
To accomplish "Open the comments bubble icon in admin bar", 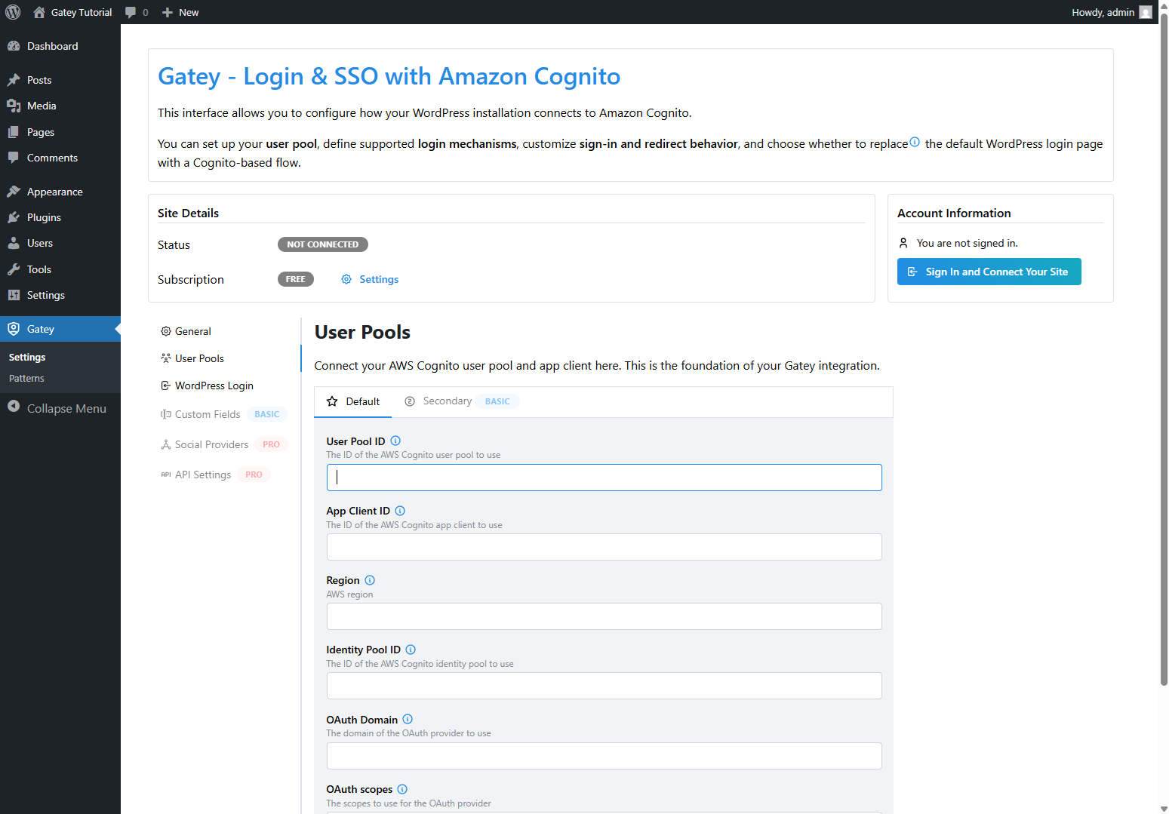I will point(131,12).
